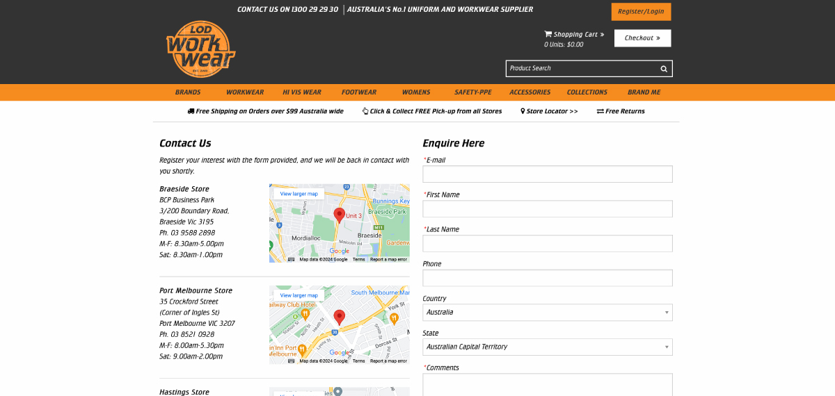
Task: Open the BRAND ME menu
Action: (x=644, y=92)
